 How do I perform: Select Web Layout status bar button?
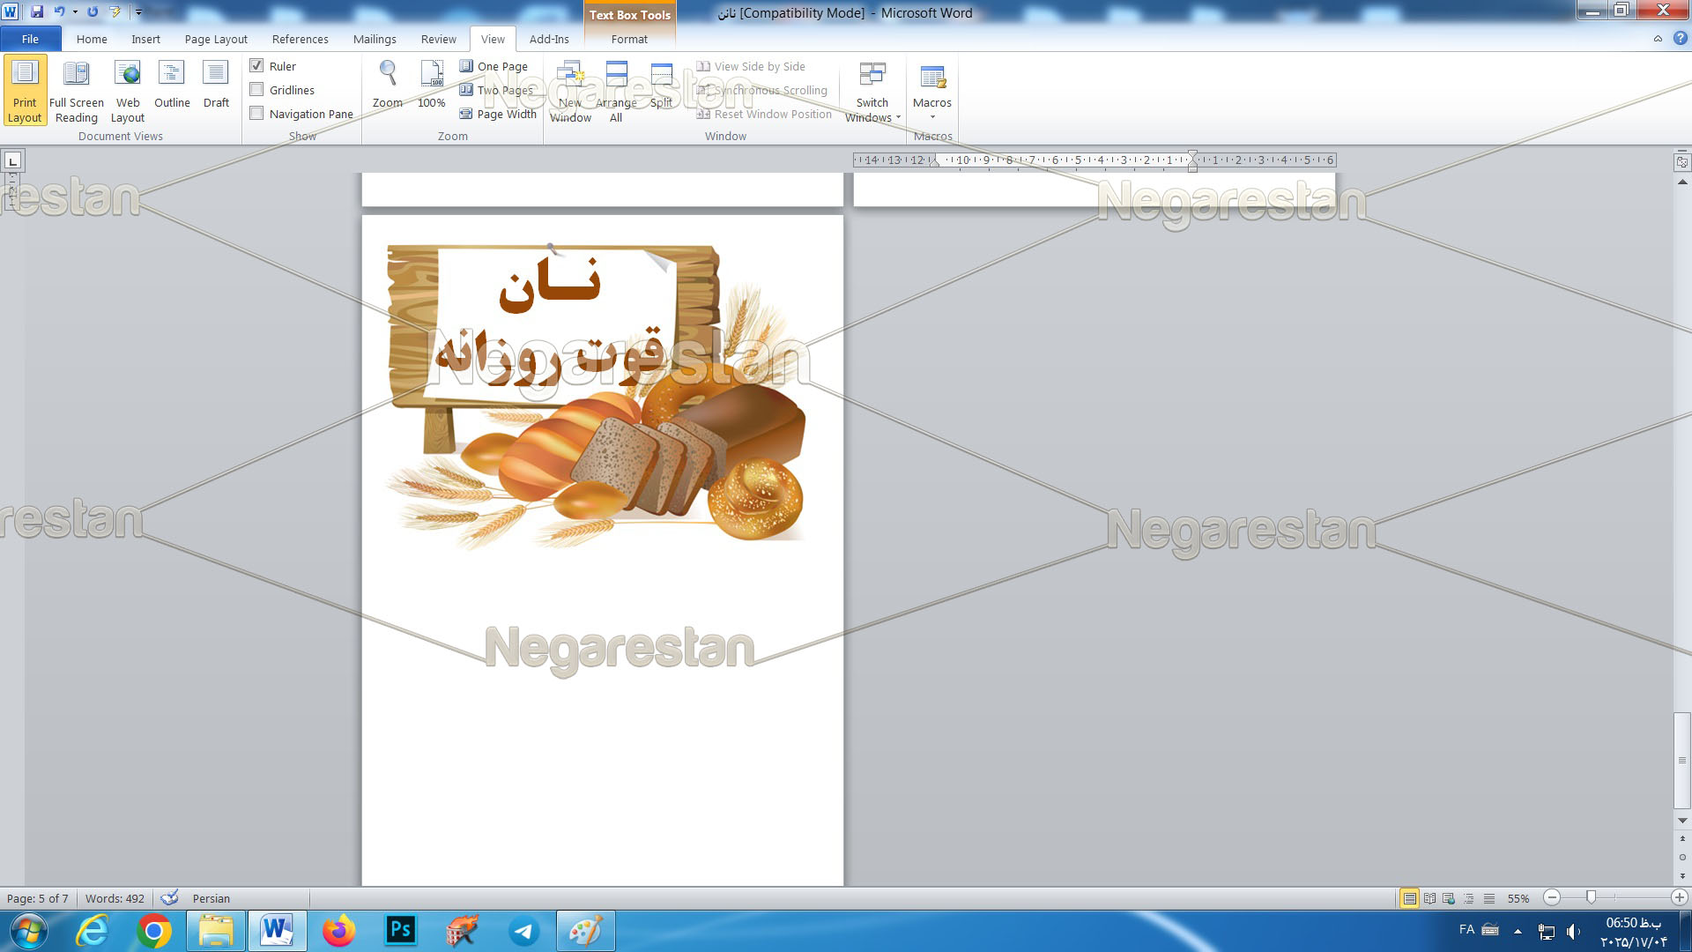pos(1449,898)
